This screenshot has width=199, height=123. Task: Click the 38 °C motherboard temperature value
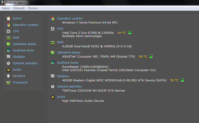[x=143, y=57]
